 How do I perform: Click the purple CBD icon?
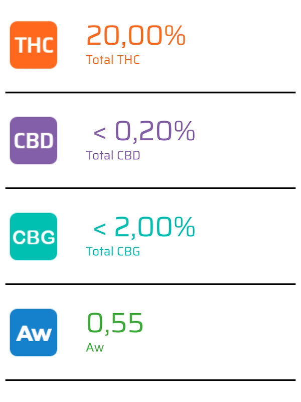[34, 141]
